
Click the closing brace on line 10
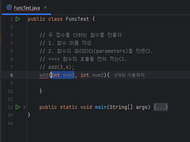pyautogui.click(x=41, y=91)
